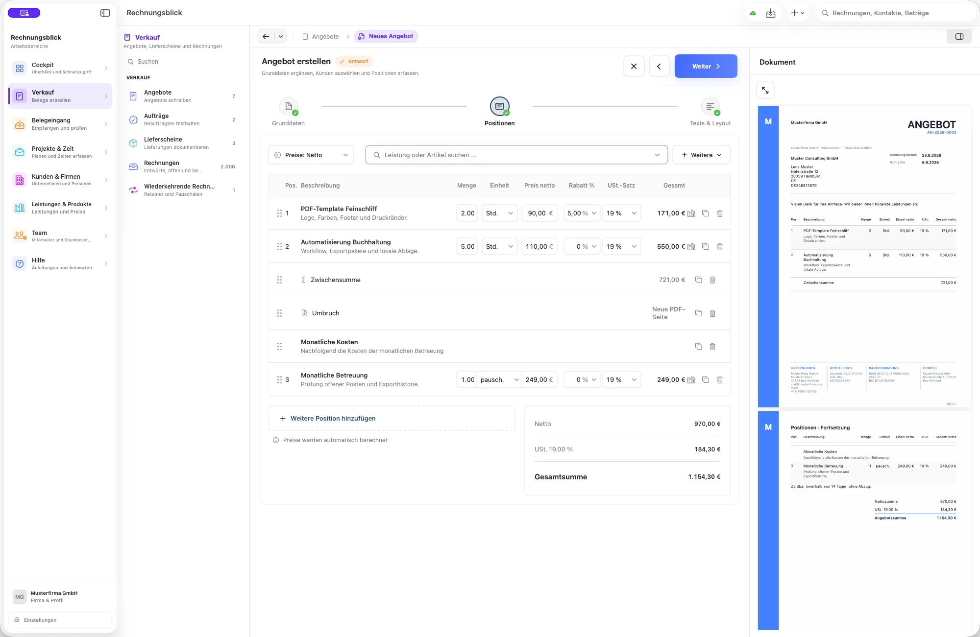Screen dimensions: 980x637
Task: Open Kunden & Firmen workspace
Action: (x=60, y=180)
